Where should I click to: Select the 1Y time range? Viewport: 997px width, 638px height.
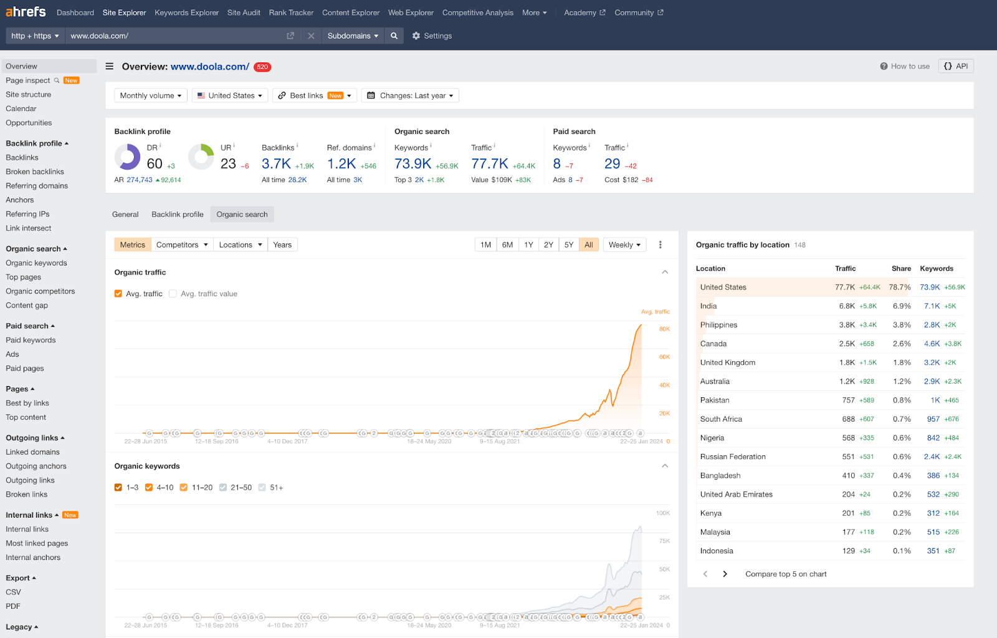point(528,244)
